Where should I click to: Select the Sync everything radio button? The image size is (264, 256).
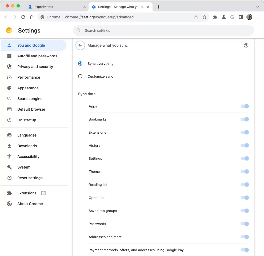pos(80,63)
